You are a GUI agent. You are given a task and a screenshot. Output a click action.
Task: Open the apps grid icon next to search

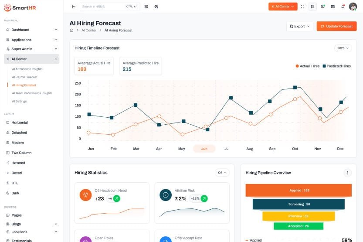click(x=146, y=7)
